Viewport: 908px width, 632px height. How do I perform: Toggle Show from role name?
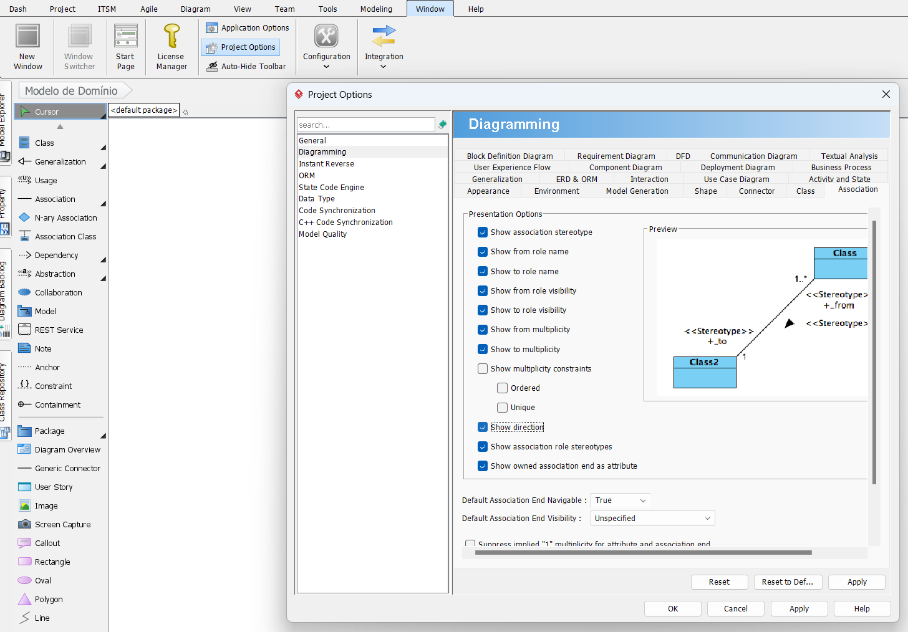[x=483, y=252]
